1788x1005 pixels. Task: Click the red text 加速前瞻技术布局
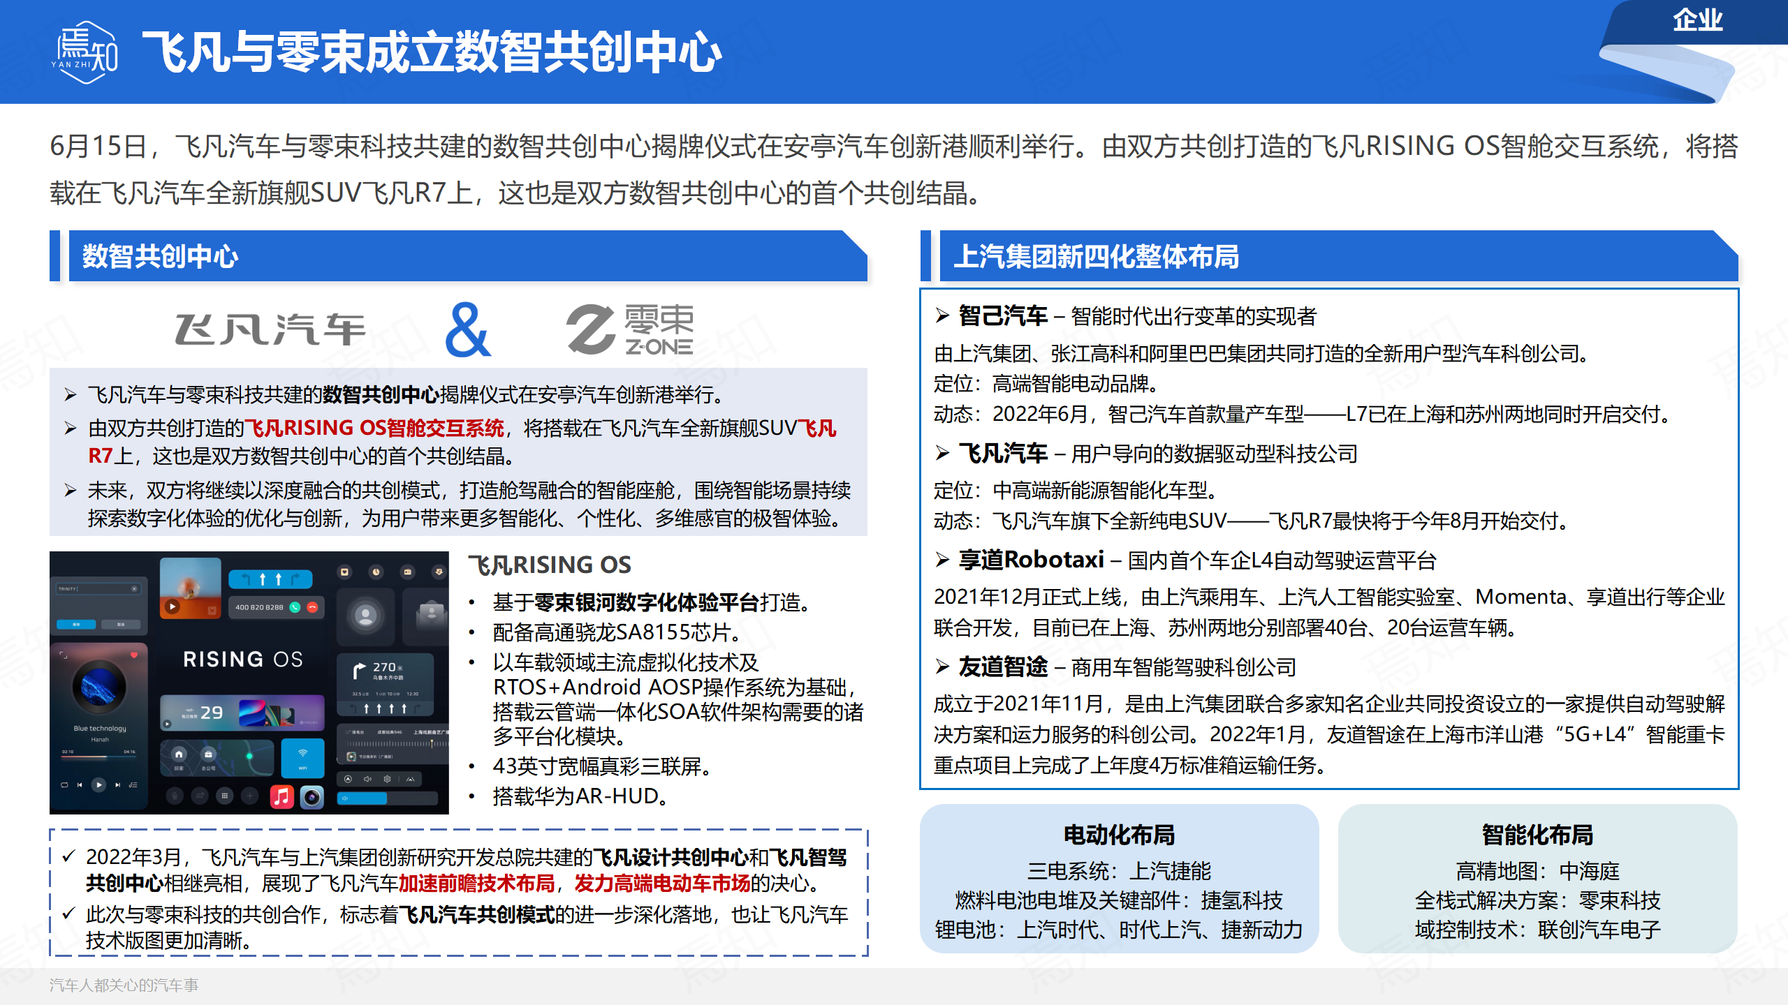[x=476, y=884]
